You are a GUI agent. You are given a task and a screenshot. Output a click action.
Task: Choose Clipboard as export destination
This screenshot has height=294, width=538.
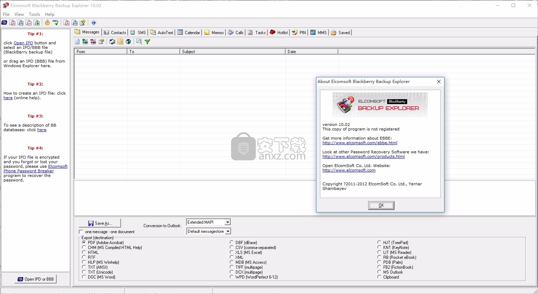(x=379, y=277)
